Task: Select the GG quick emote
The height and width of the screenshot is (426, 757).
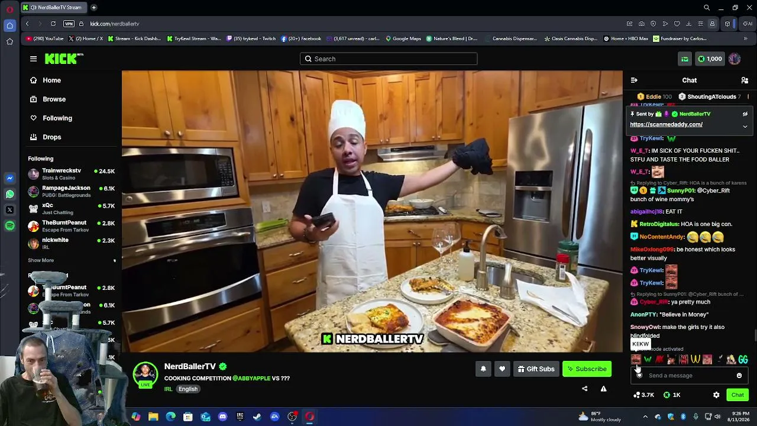Action: 743,359
